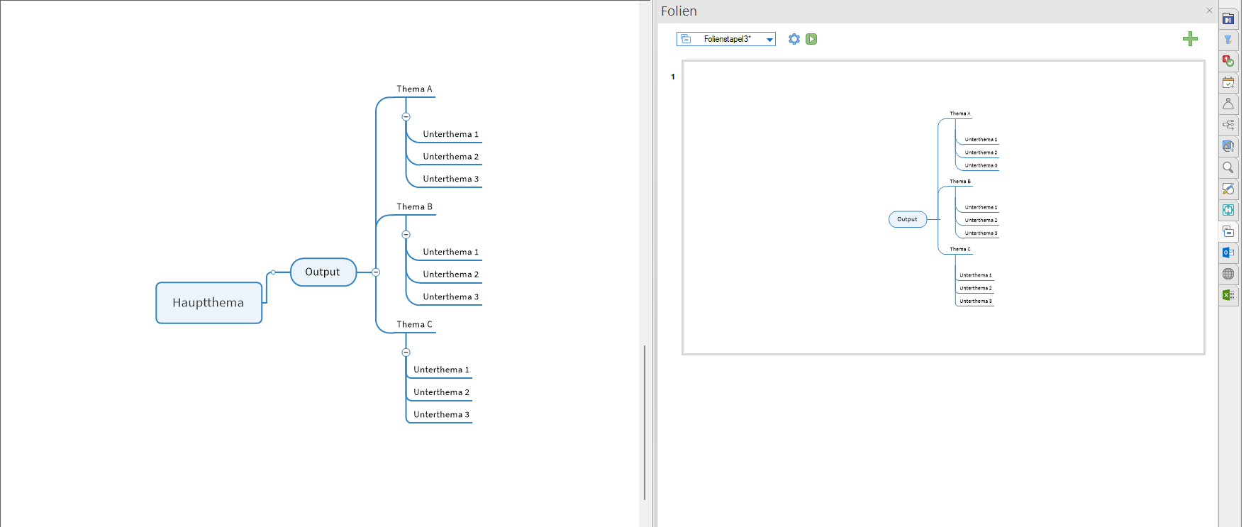Screen dimensions: 1246x527
Task: Click Thema A label in slide preview
Action: pos(960,113)
